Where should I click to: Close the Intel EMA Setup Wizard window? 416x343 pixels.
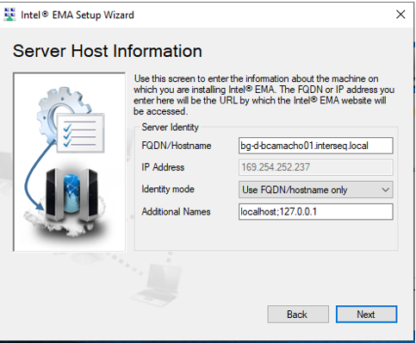point(400,15)
